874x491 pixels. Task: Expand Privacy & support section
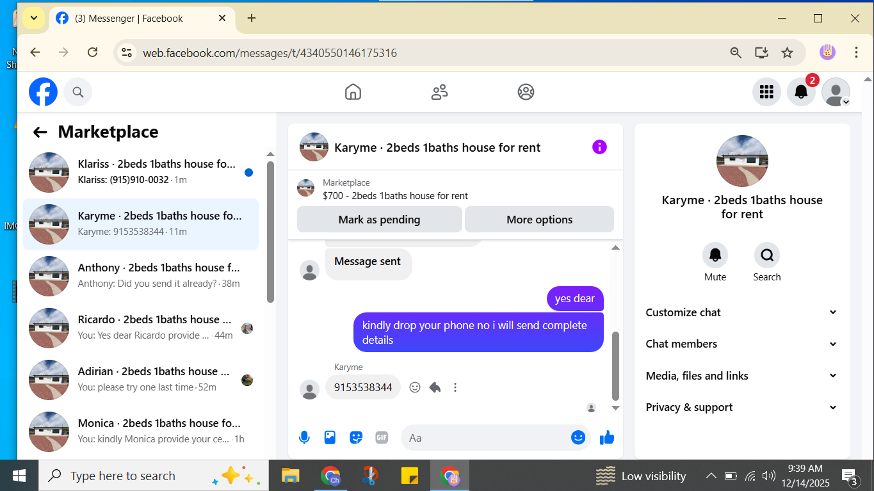coord(741,407)
